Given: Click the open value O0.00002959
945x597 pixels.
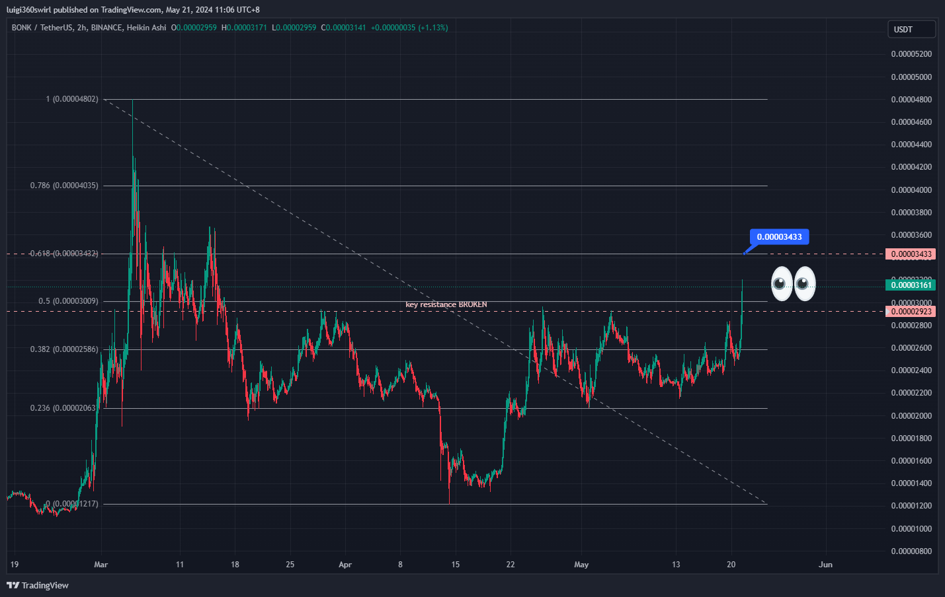Looking at the screenshot, I should (194, 28).
